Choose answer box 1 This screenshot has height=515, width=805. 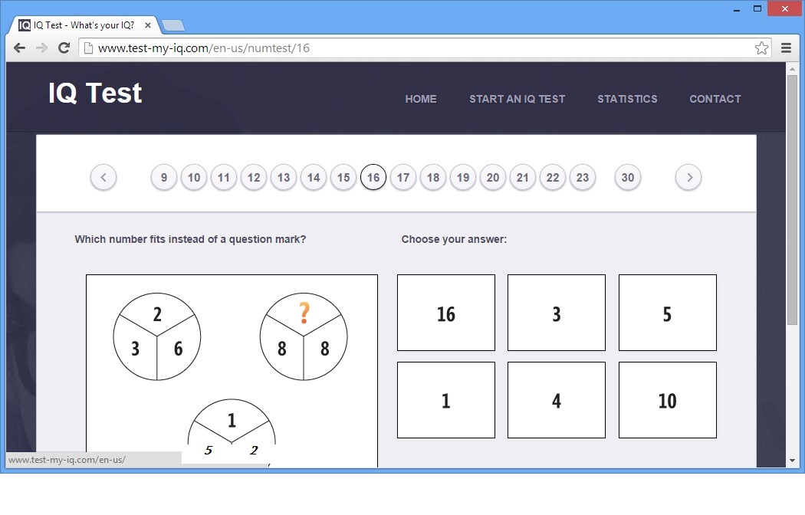(x=446, y=400)
